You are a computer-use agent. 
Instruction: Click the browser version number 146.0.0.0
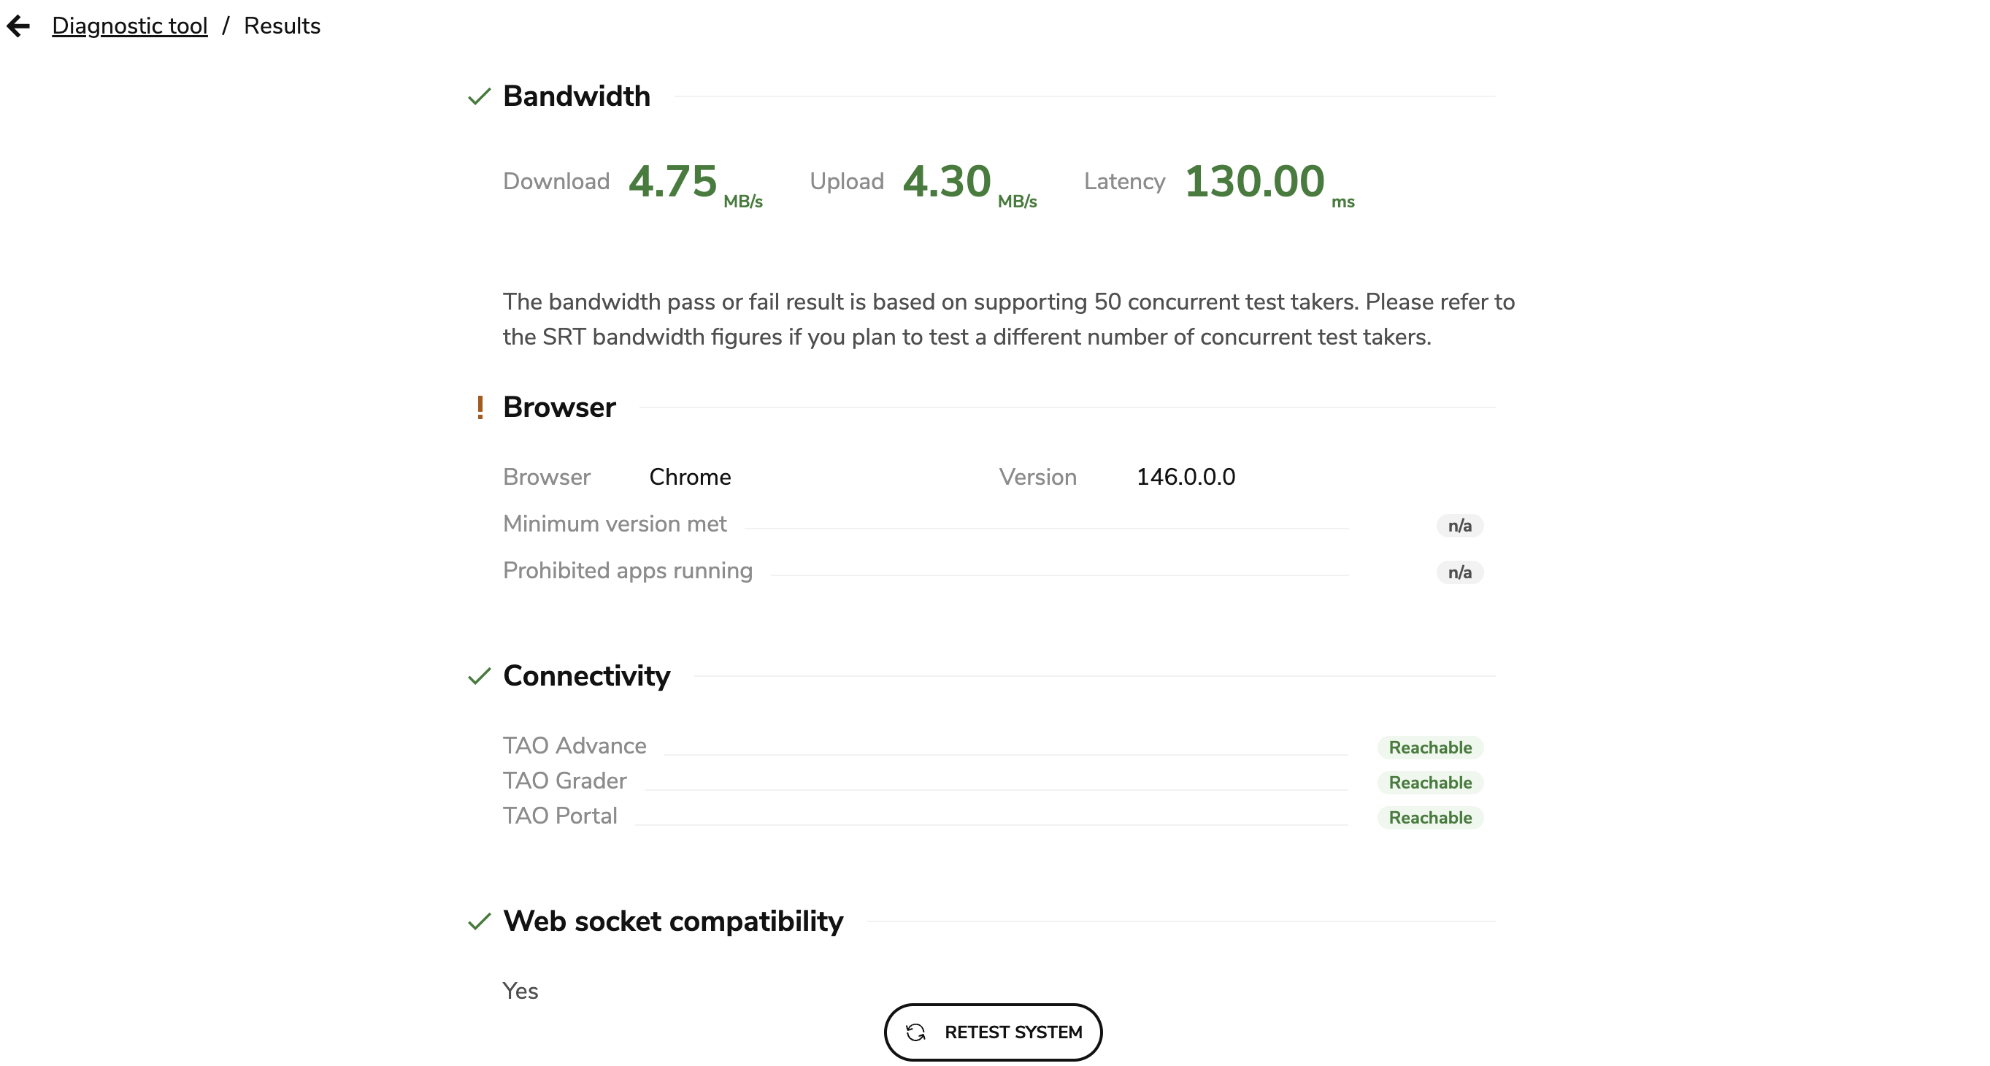[1186, 477]
